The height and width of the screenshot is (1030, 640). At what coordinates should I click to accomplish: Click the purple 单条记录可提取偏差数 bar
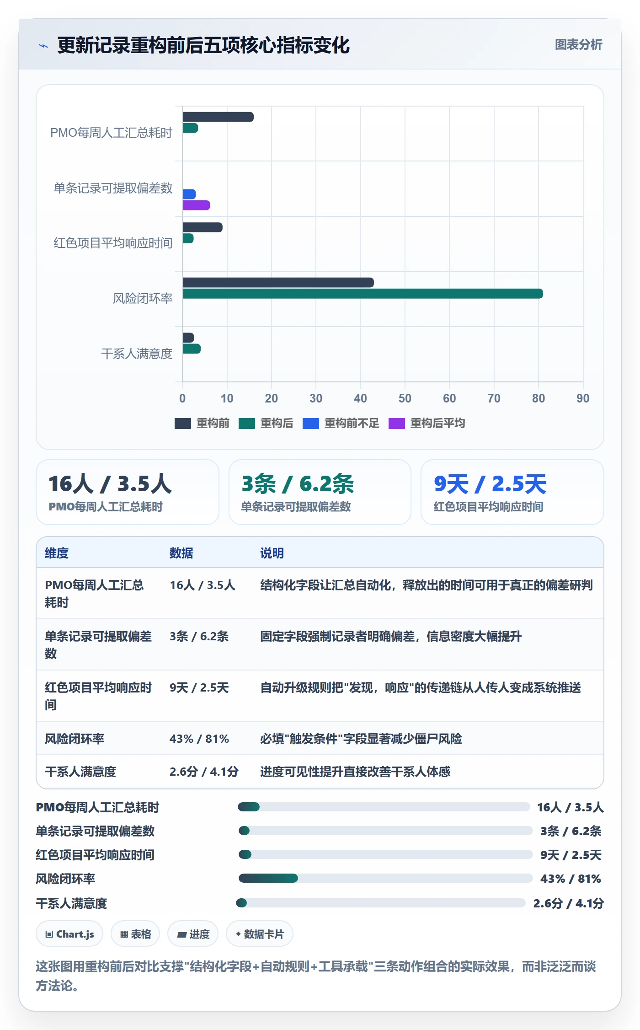click(x=196, y=205)
